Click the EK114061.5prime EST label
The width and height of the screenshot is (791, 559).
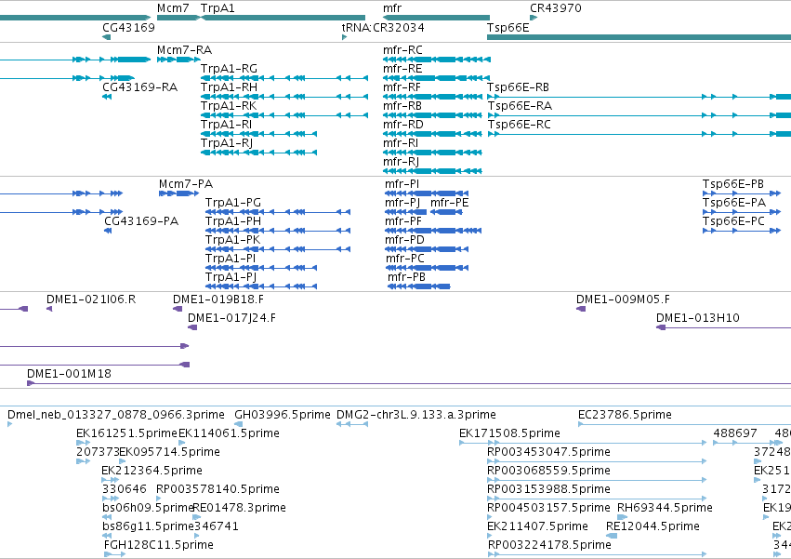point(229,433)
